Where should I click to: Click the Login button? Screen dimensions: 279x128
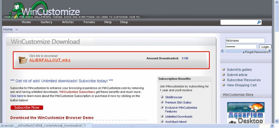265,47
